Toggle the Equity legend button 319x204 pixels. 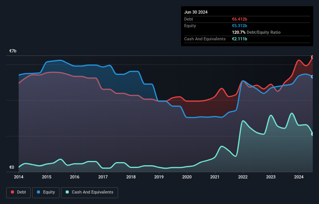click(x=46, y=192)
